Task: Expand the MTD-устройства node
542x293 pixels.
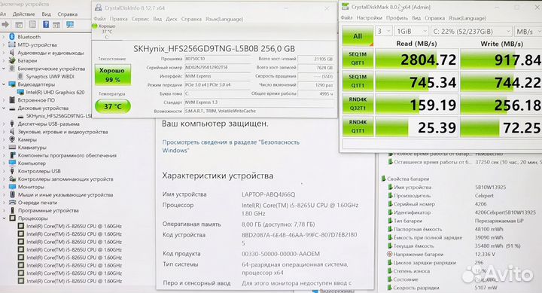Action: pyautogui.click(x=4, y=44)
